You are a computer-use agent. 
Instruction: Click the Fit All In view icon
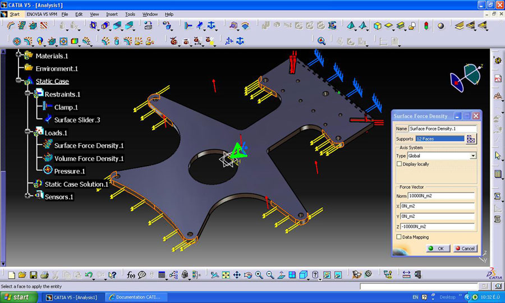(226, 275)
